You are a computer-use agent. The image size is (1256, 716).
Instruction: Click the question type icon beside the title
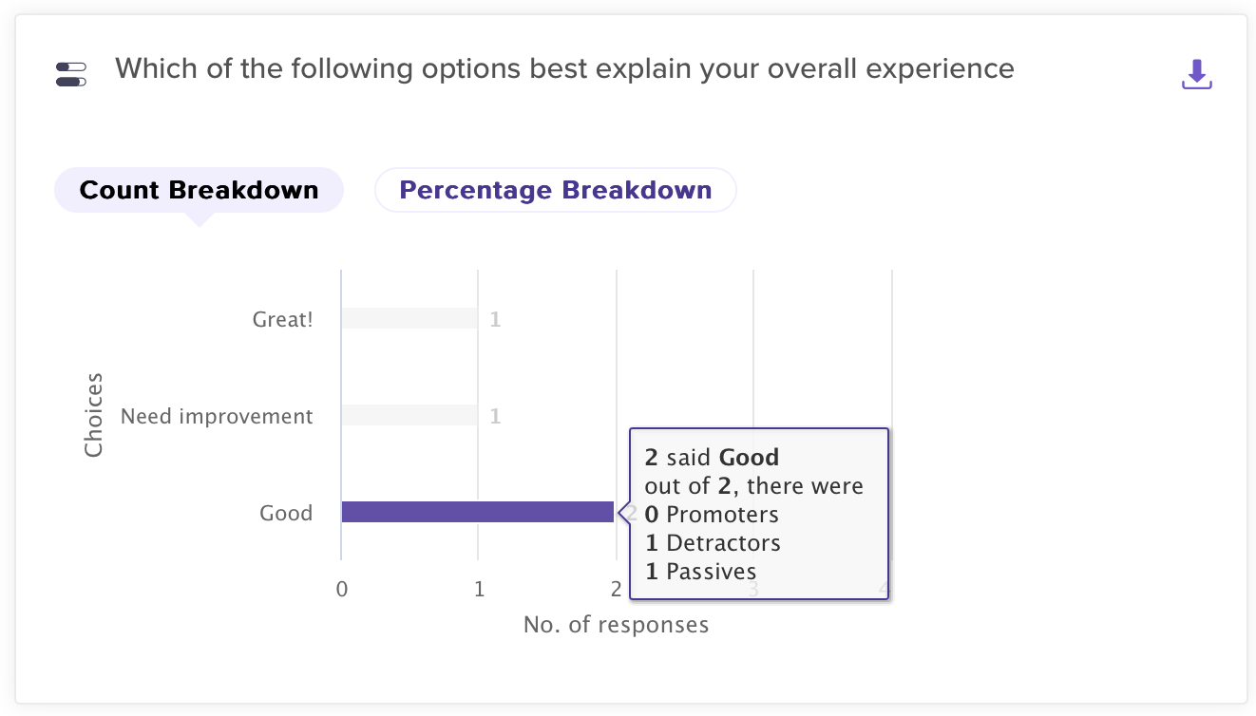(x=71, y=74)
